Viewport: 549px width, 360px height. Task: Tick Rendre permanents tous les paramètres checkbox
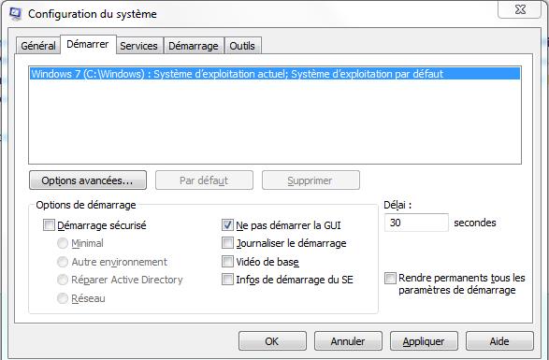click(x=390, y=279)
